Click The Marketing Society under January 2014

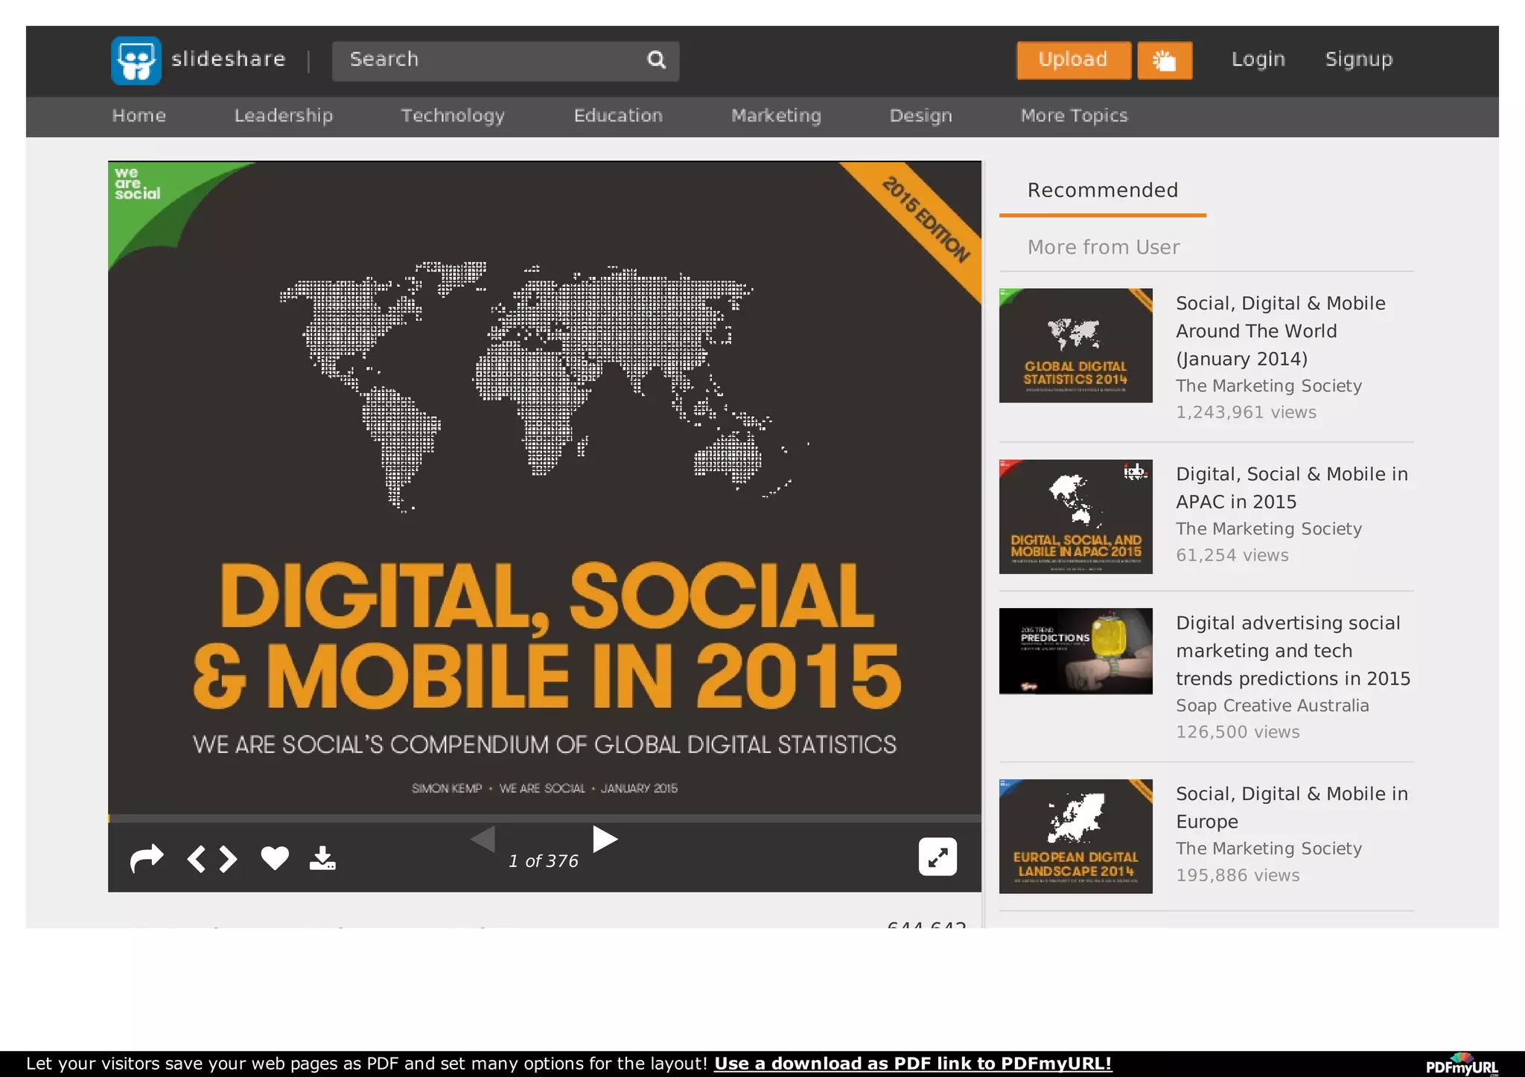[x=1269, y=386]
